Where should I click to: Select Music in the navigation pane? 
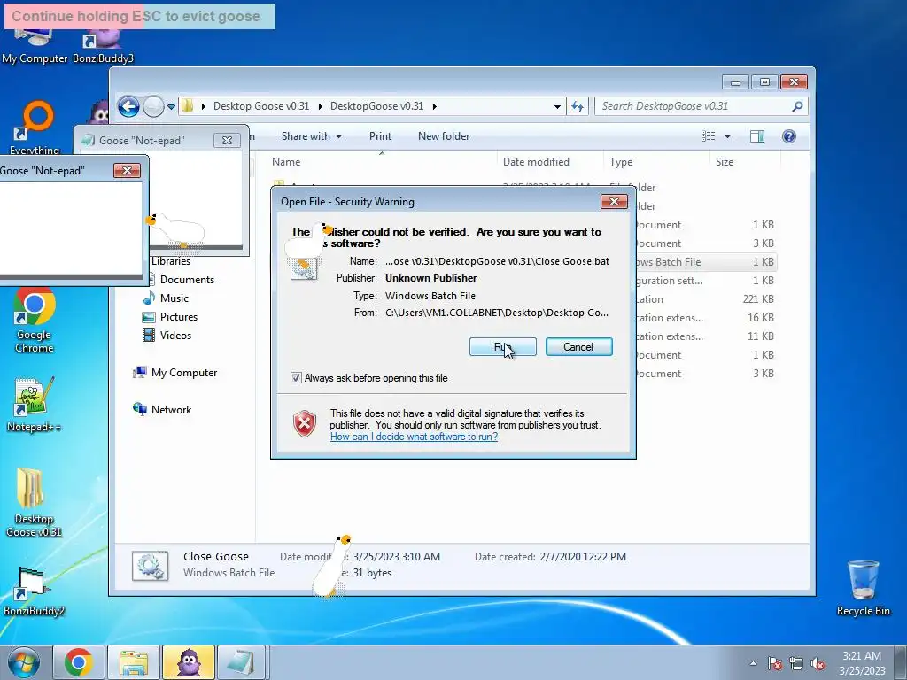coord(174,298)
